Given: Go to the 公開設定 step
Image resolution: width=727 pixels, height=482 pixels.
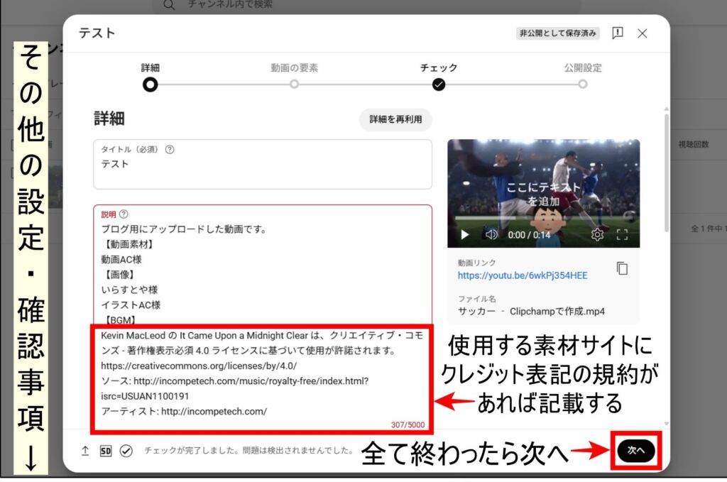Looking at the screenshot, I should coord(583,84).
